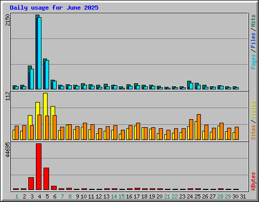Click the red KBytes bar for day 4

[38, 167]
